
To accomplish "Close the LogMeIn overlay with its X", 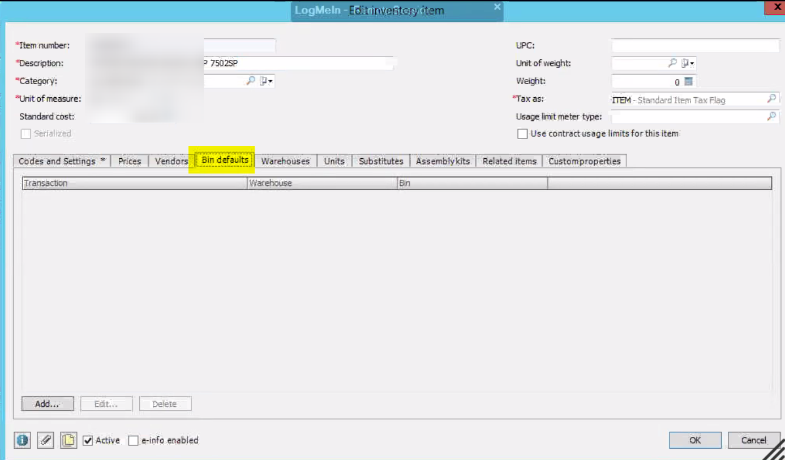I will [497, 7].
